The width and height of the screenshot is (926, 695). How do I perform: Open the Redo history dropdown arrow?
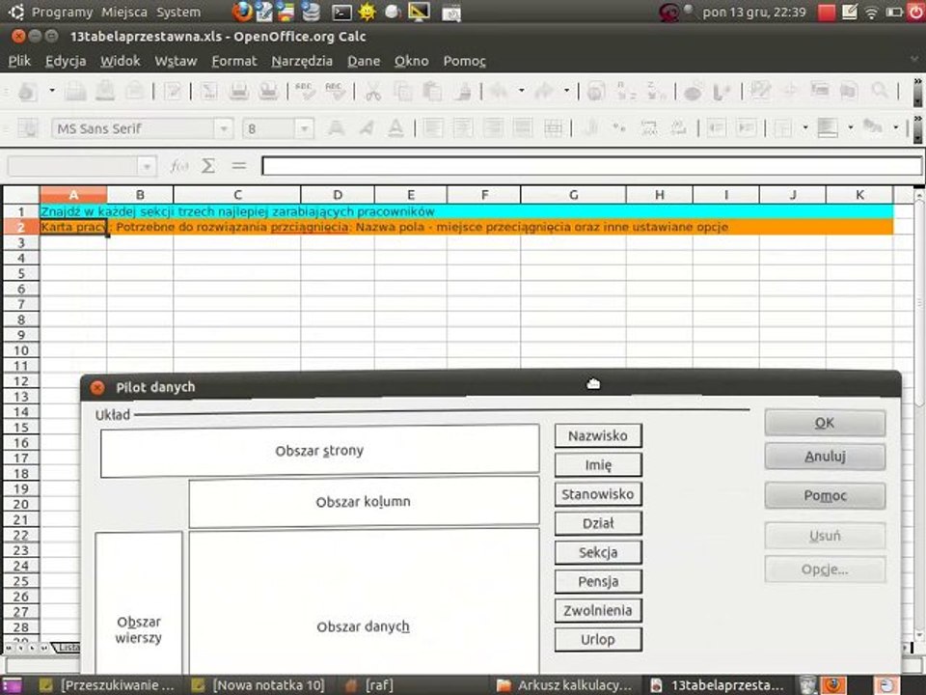click(x=566, y=91)
